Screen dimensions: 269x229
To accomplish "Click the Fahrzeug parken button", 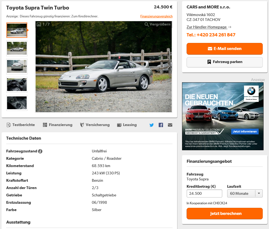I will click(x=224, y=62).
